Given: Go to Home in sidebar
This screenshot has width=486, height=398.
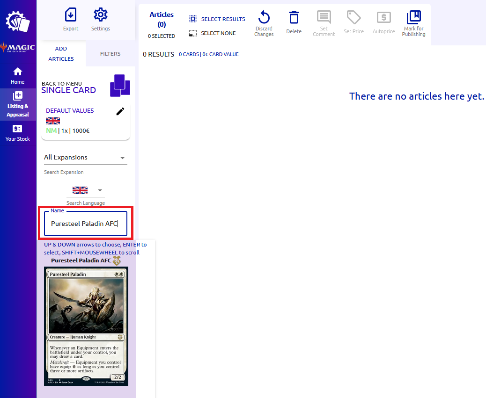Looking at the screenshot, I should coord(18,76).
